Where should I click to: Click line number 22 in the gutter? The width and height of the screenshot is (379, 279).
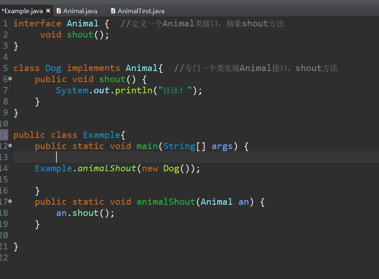[x=4, y=257]
